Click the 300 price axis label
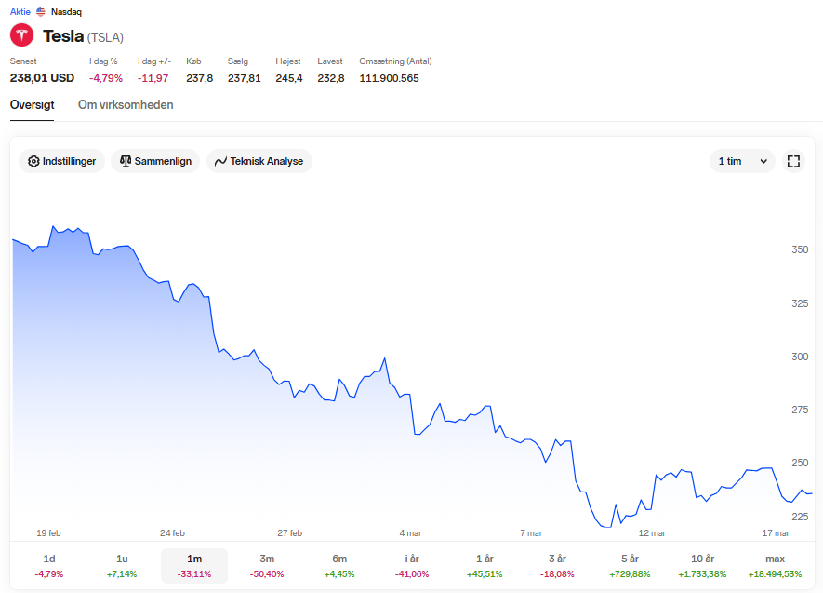The image size is (823, 593). point(800,357)
